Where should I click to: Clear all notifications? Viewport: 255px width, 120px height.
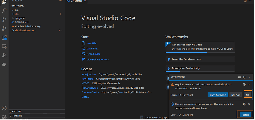coord(239,77)
